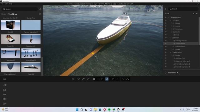
Task: Select the Saxophone01 thumbnail
Action: click(31, 39)
